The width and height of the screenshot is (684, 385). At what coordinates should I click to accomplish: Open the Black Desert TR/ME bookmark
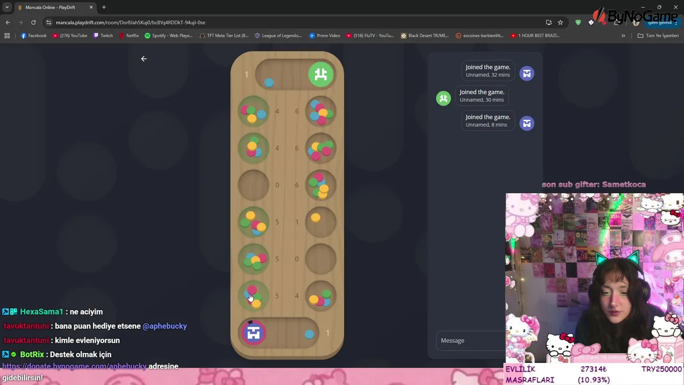[x=425, y=36]
